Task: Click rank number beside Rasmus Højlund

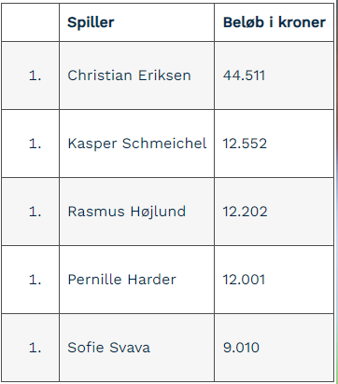Action: [x=35, y=212]
